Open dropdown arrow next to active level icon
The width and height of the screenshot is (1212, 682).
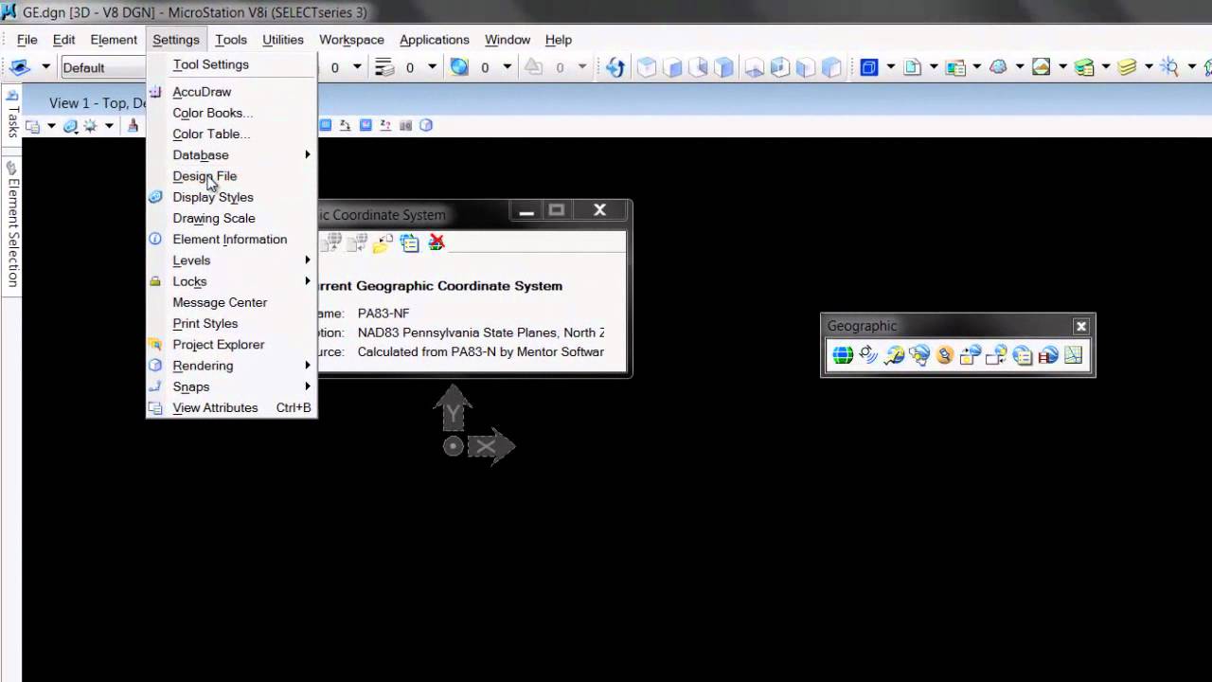point(45,67)
